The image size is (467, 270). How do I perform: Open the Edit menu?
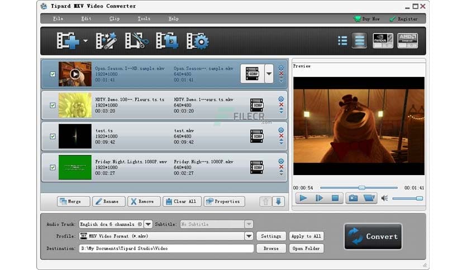pyautogui.click(x=87, y=19)
